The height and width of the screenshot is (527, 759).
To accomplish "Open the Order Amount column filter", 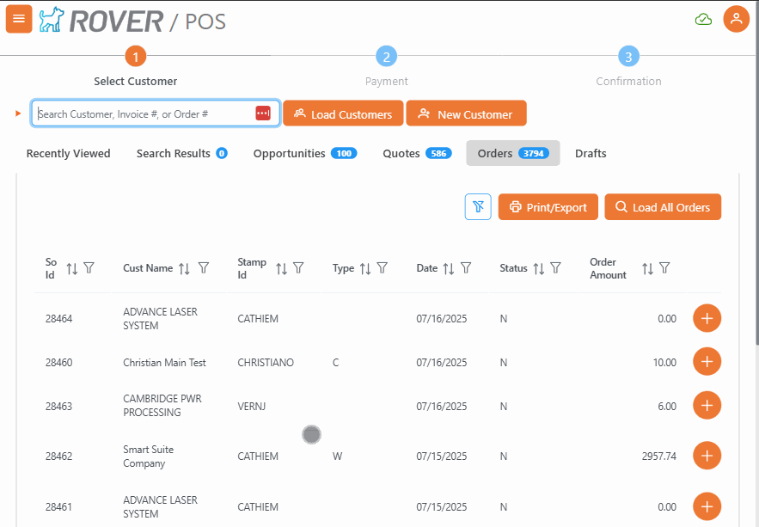I will (x=664, y=268).
